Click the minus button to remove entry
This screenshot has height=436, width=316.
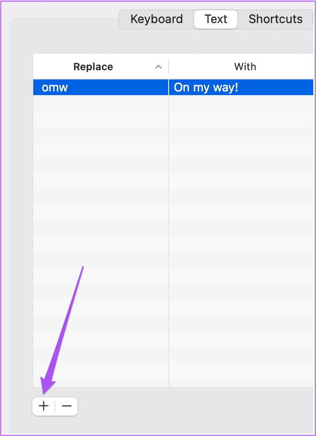click(67, 406)
